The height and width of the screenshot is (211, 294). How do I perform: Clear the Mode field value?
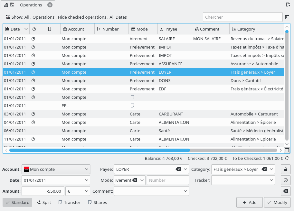(135, 180)
